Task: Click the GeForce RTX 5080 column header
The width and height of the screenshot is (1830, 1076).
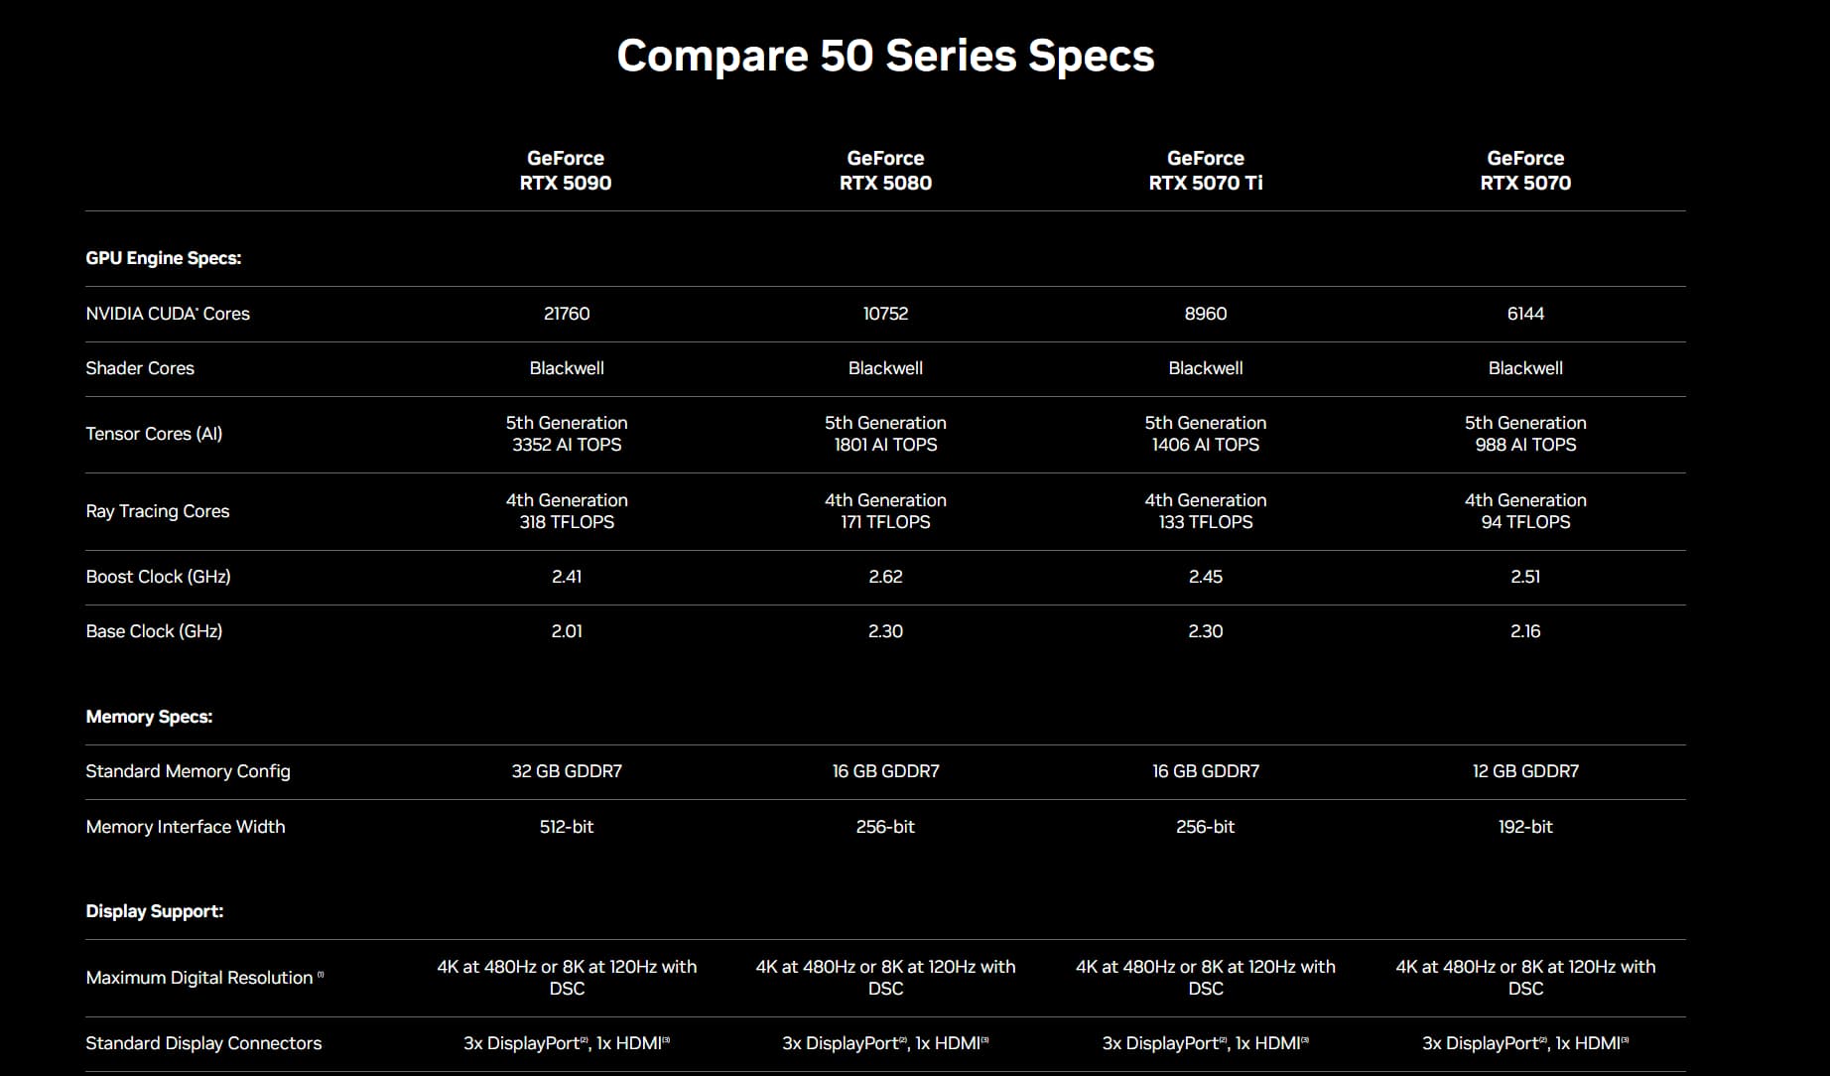Action: point(885,171)
